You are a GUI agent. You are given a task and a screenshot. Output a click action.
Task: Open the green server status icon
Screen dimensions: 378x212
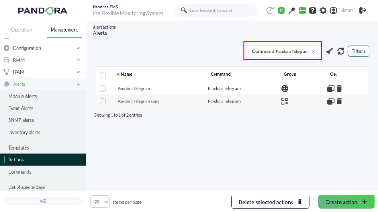click(302, 10)
